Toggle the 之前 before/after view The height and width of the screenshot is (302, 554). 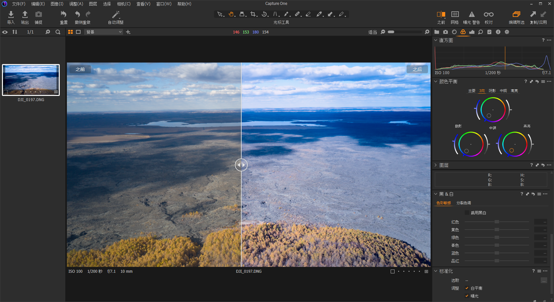[x=441, y=14]
